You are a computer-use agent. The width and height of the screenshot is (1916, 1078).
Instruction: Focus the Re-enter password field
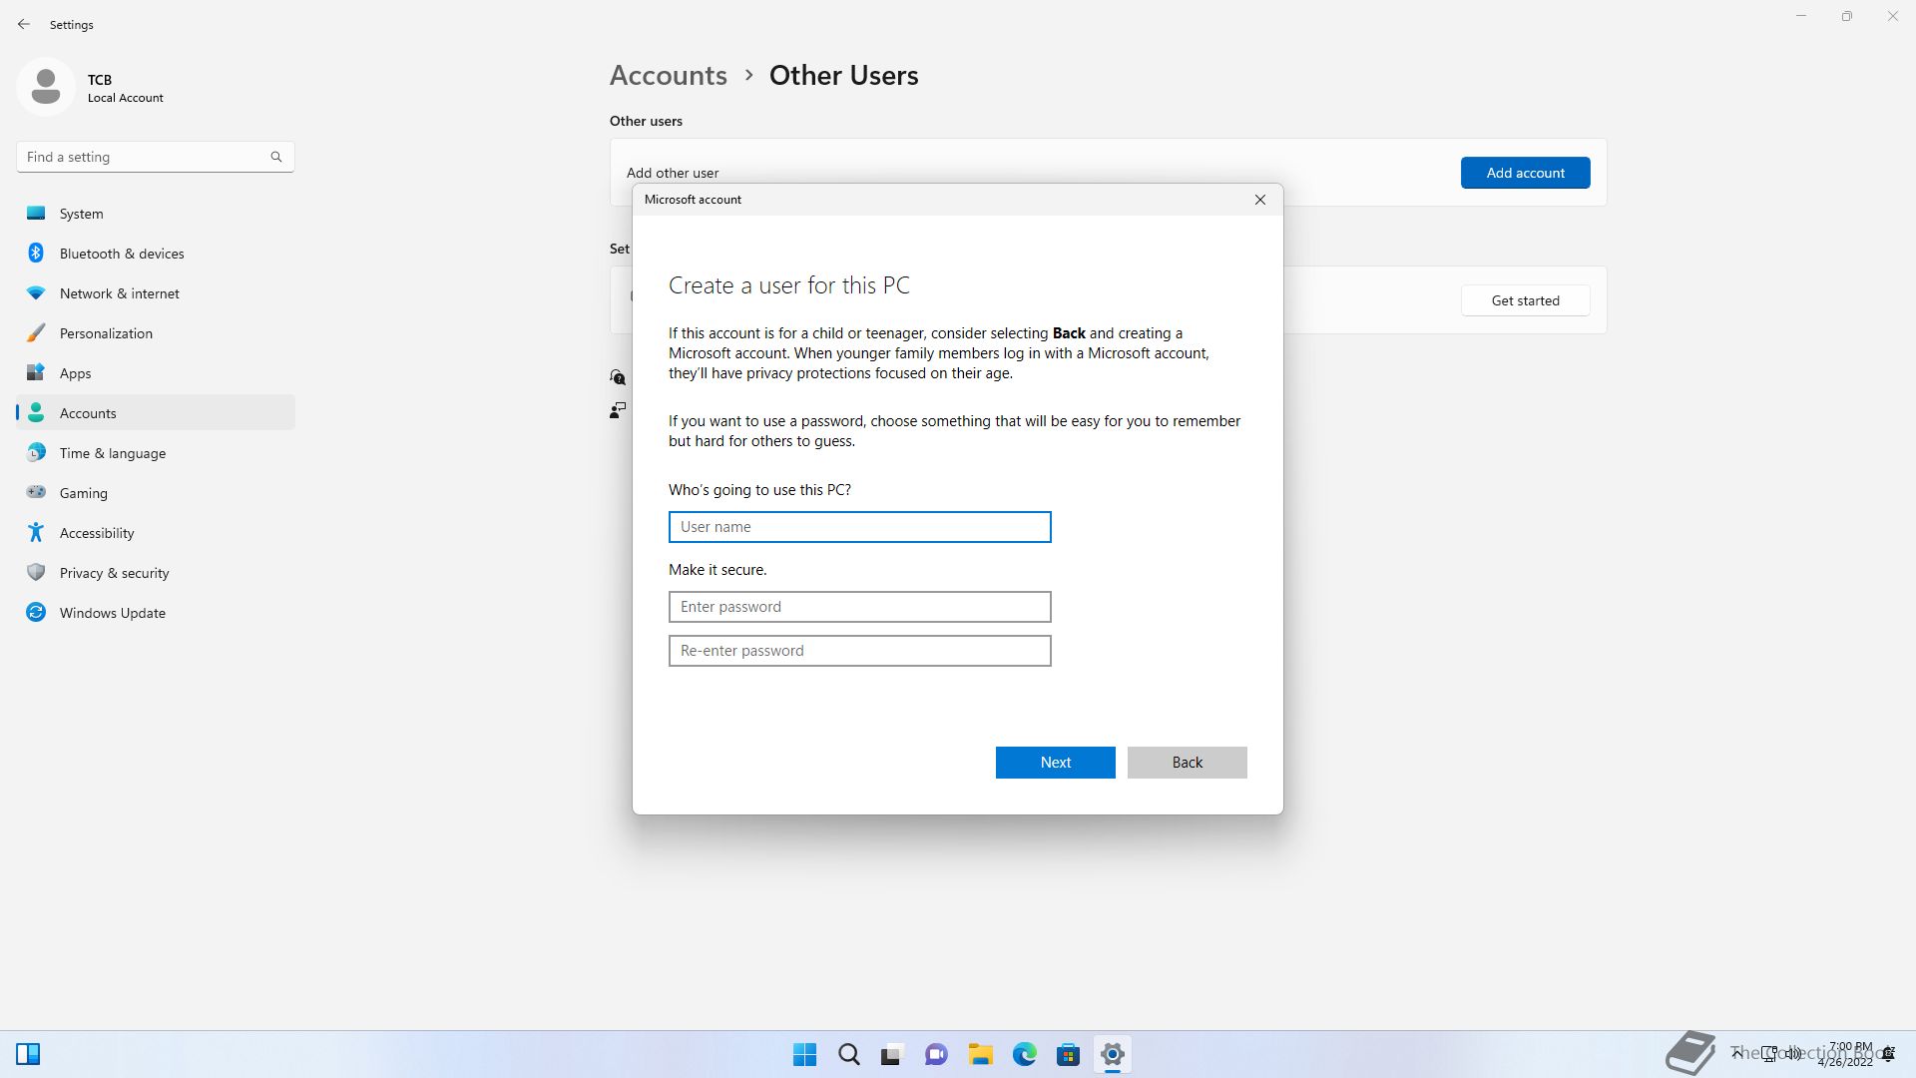[859, 651]
